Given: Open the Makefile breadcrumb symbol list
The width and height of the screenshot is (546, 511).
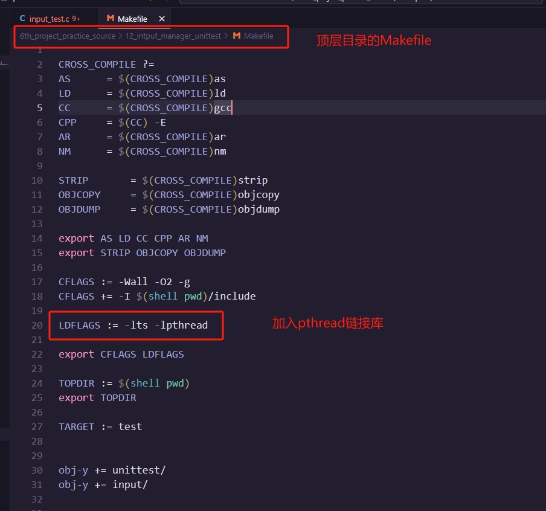Looking at the screenshot, I should coord(258,36).
